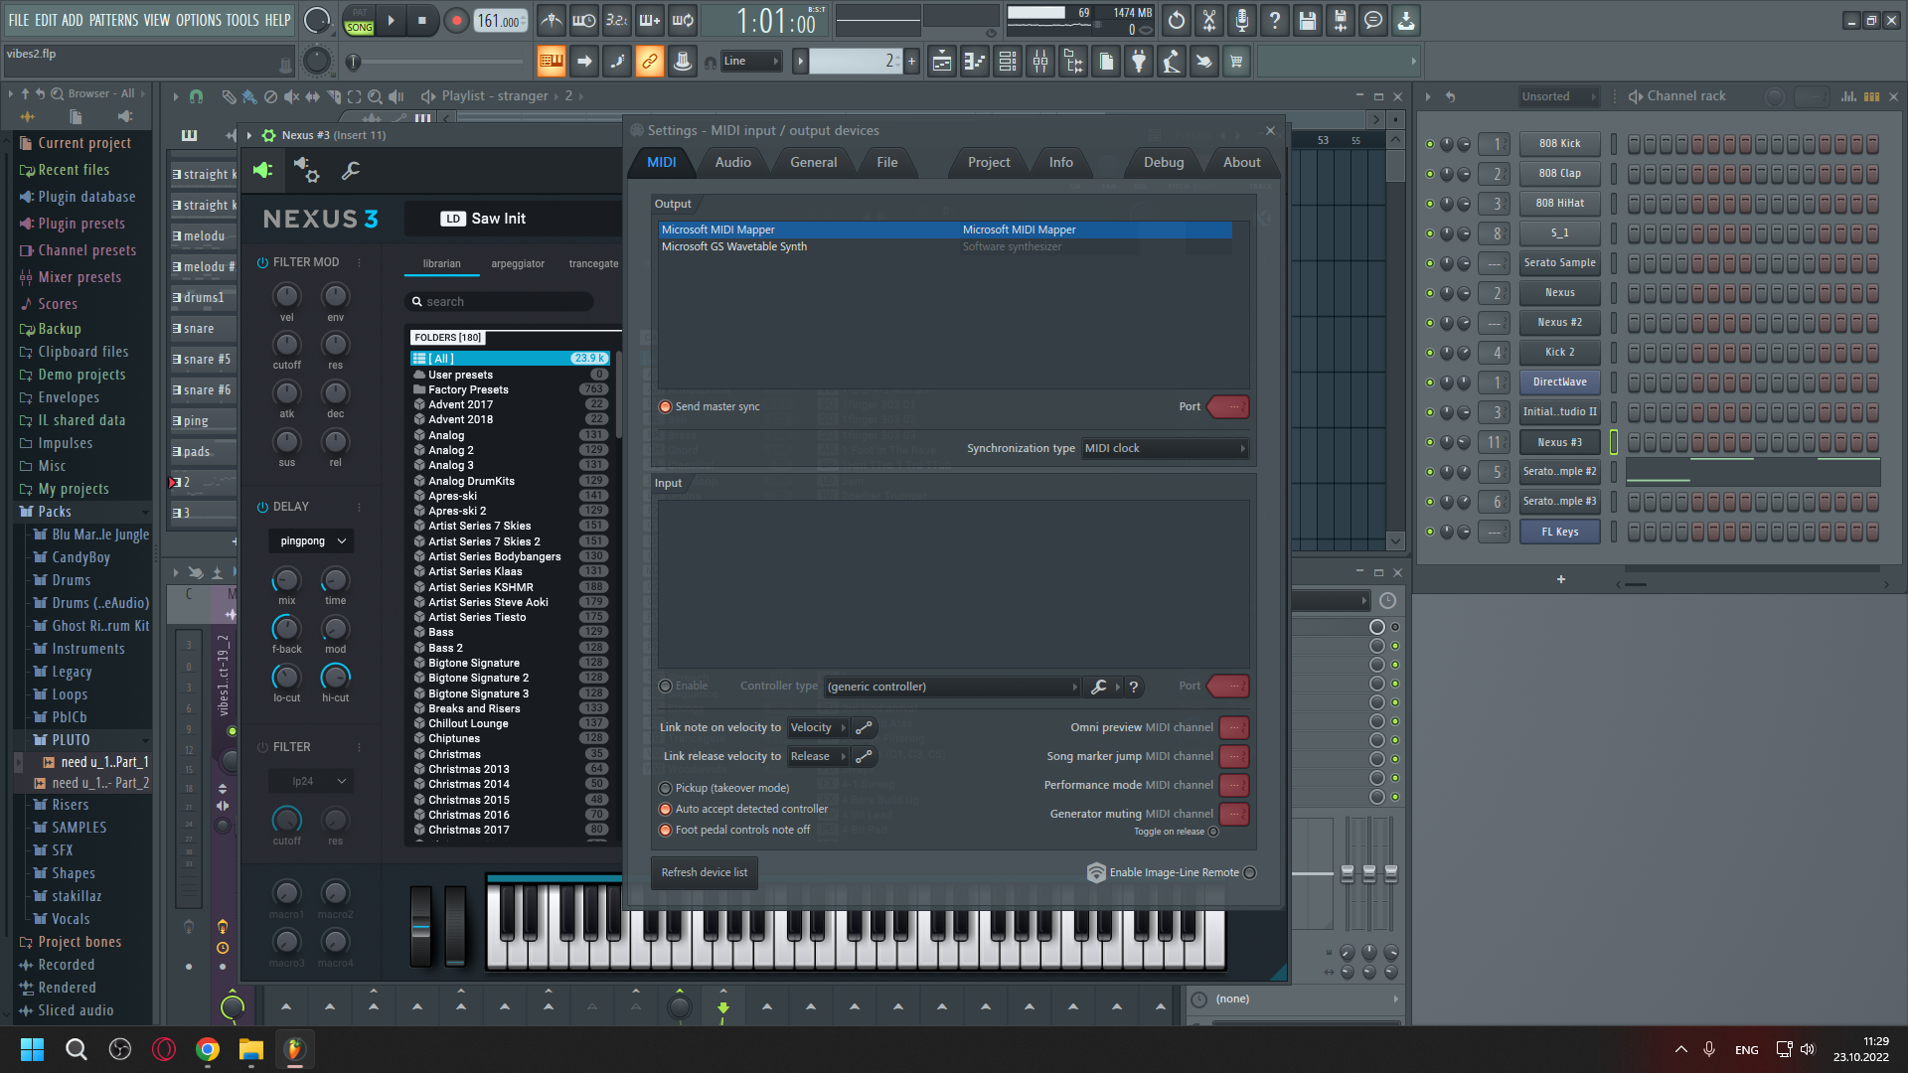Select Microsoft GS Wavetable Synth output device
1908x1073 pixels.
point(945,246)
